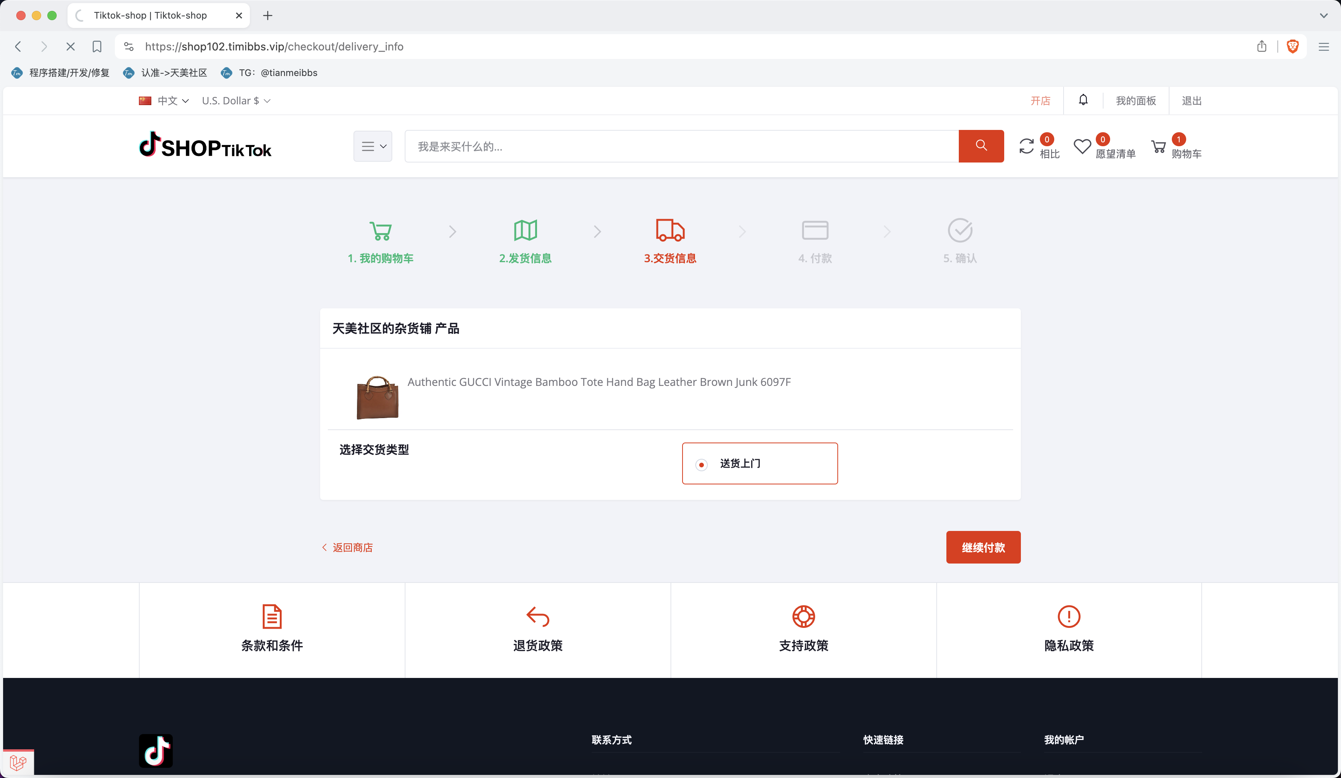The height and width of the screenshot is (778, 1341).
Task: Click the search magnifier icon
Action: pos(982,146)
